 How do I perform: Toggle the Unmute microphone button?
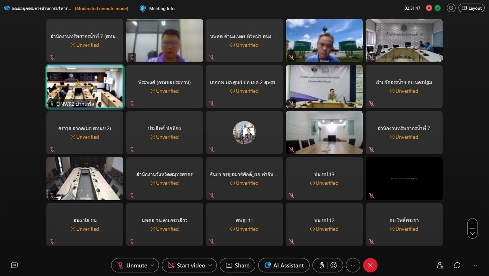click(132, 265)
